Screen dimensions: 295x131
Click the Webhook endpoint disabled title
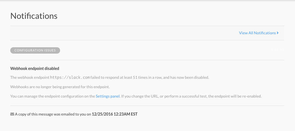[x=35, y=68]
